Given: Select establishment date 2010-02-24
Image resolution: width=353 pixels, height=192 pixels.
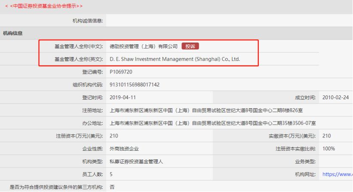Looking at the screenshot, I should tap(335, 98).
